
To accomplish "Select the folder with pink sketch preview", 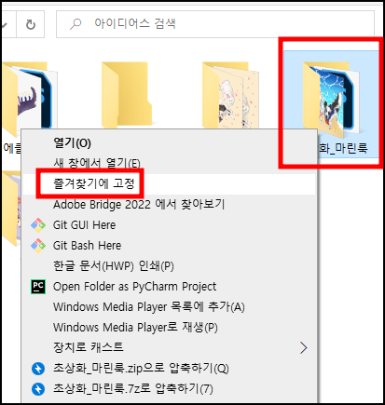I will 230,95.
